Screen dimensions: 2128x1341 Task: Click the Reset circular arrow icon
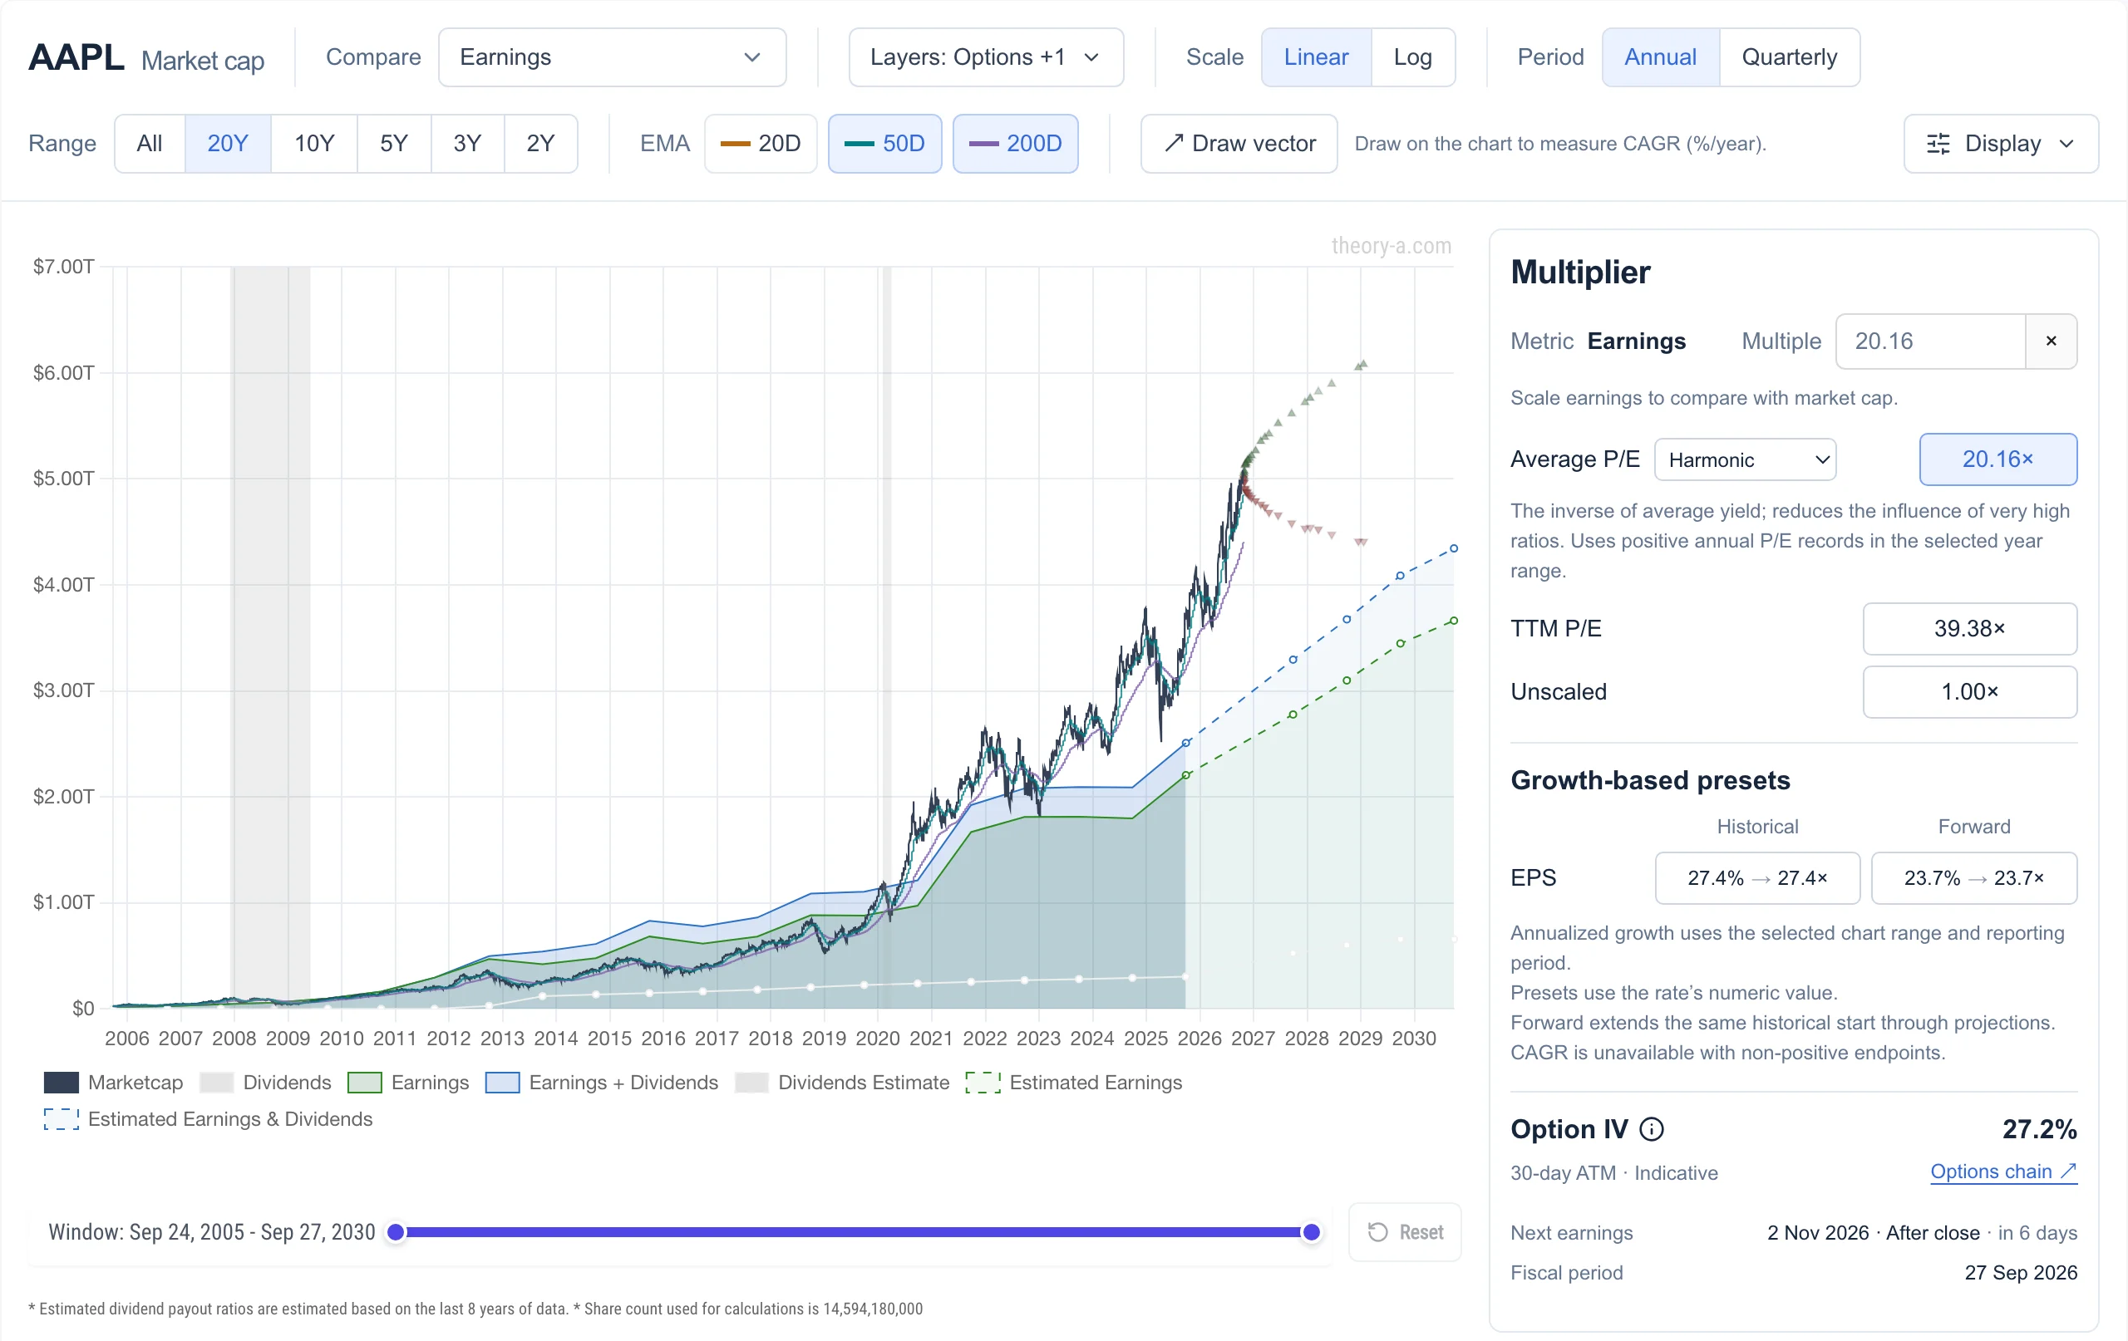1377,1231
